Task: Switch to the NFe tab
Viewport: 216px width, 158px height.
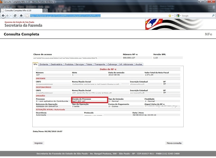Action: coord(35,64)
